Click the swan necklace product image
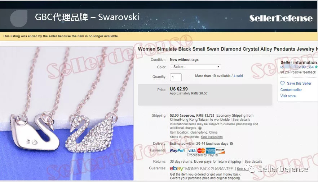This screenshot has width=318, height=182. click(x=67, y=113)
